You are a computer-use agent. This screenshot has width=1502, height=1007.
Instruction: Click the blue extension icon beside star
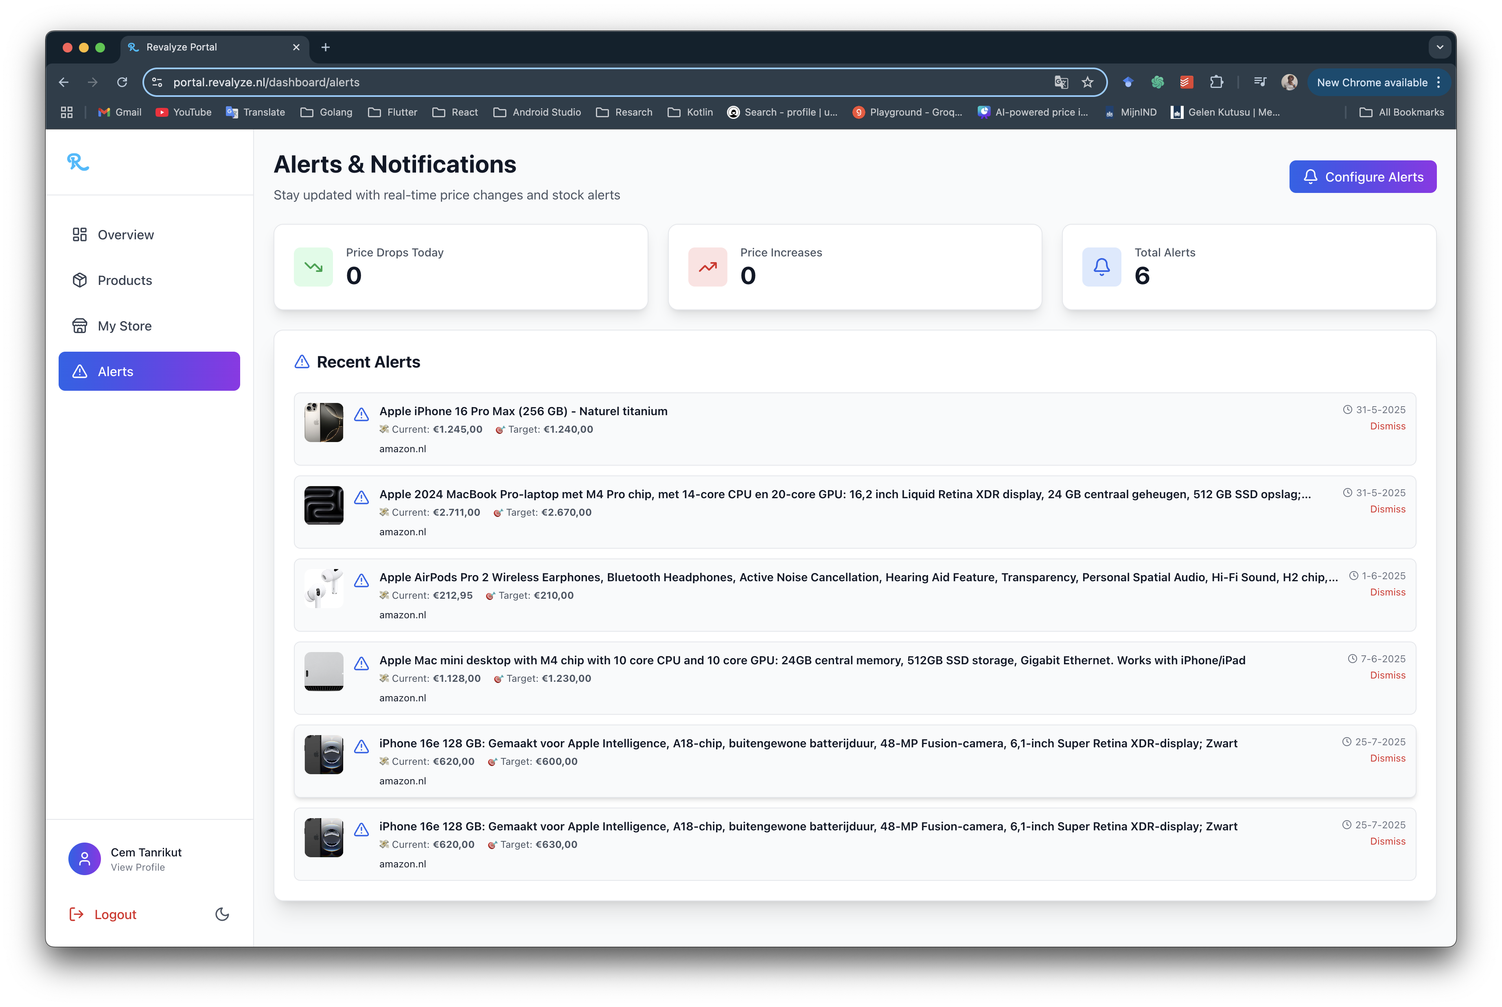[1128, 82]
